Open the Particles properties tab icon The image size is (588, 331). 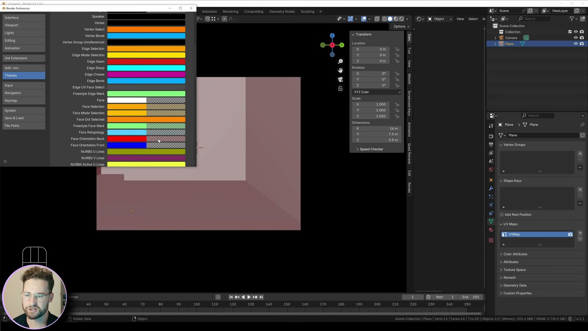491,196
